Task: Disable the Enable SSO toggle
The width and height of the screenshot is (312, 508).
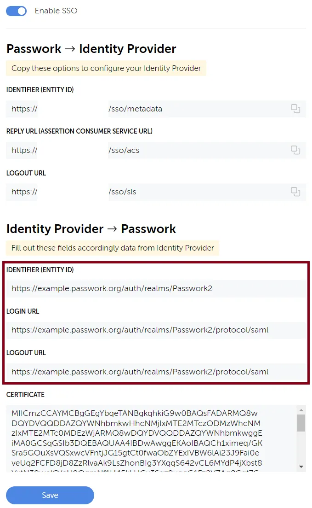Action: (16, 11)
